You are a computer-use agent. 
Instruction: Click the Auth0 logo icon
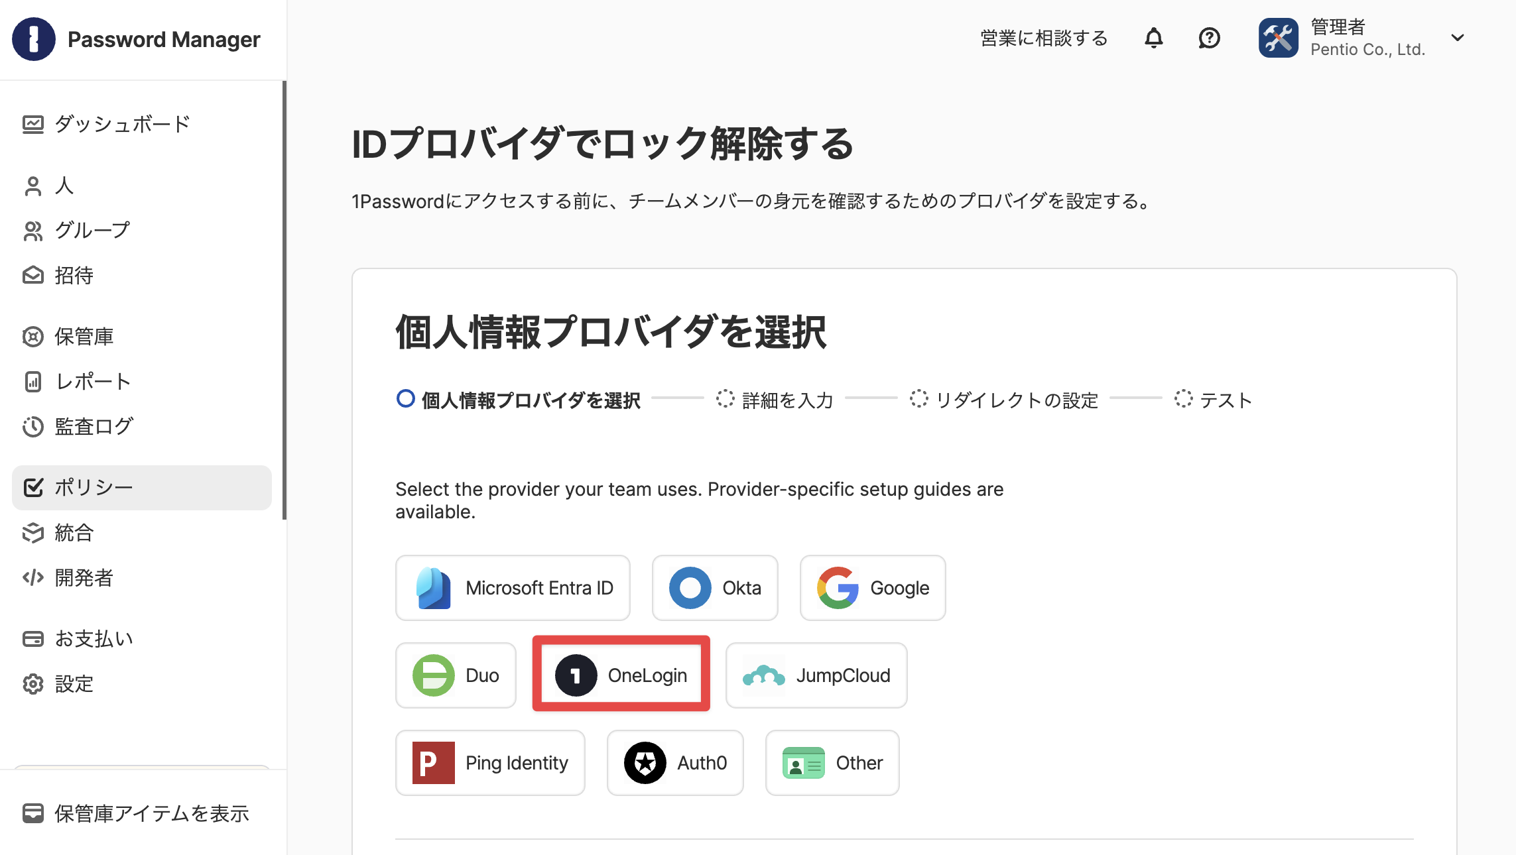pos(645,763)
